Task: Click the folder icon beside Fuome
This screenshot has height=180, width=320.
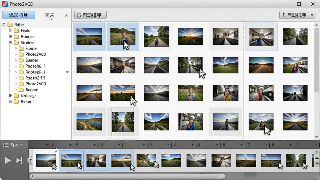Action: coord(21,48)
